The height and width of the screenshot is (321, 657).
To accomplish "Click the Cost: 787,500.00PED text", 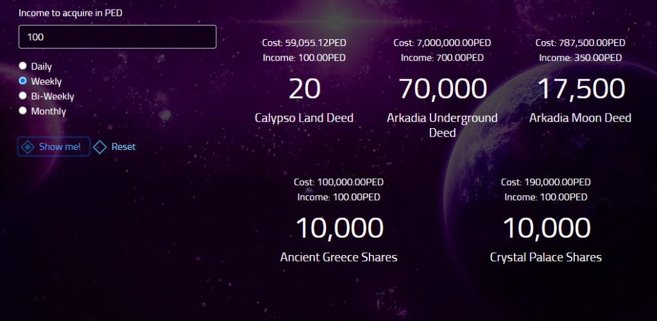I will tap(580, 43).
